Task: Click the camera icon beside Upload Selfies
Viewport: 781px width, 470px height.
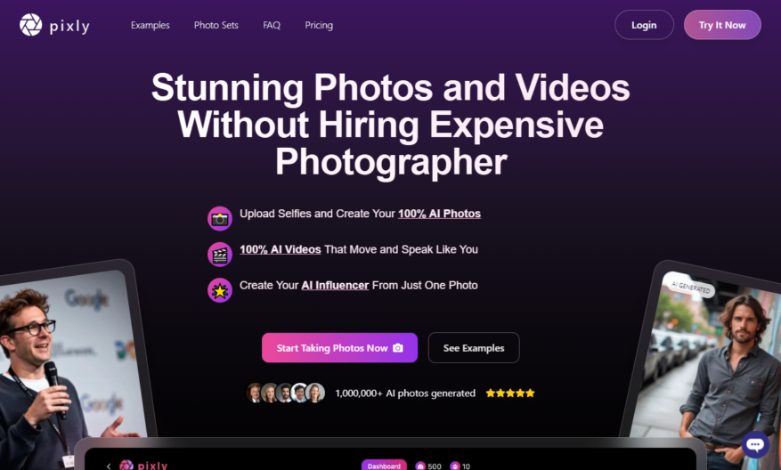Action: (x=220, y=219)
